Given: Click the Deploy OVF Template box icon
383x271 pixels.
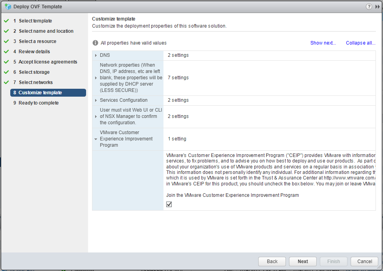Looking at the screenshot, I should pyautogui.click(x=7, y=7).
